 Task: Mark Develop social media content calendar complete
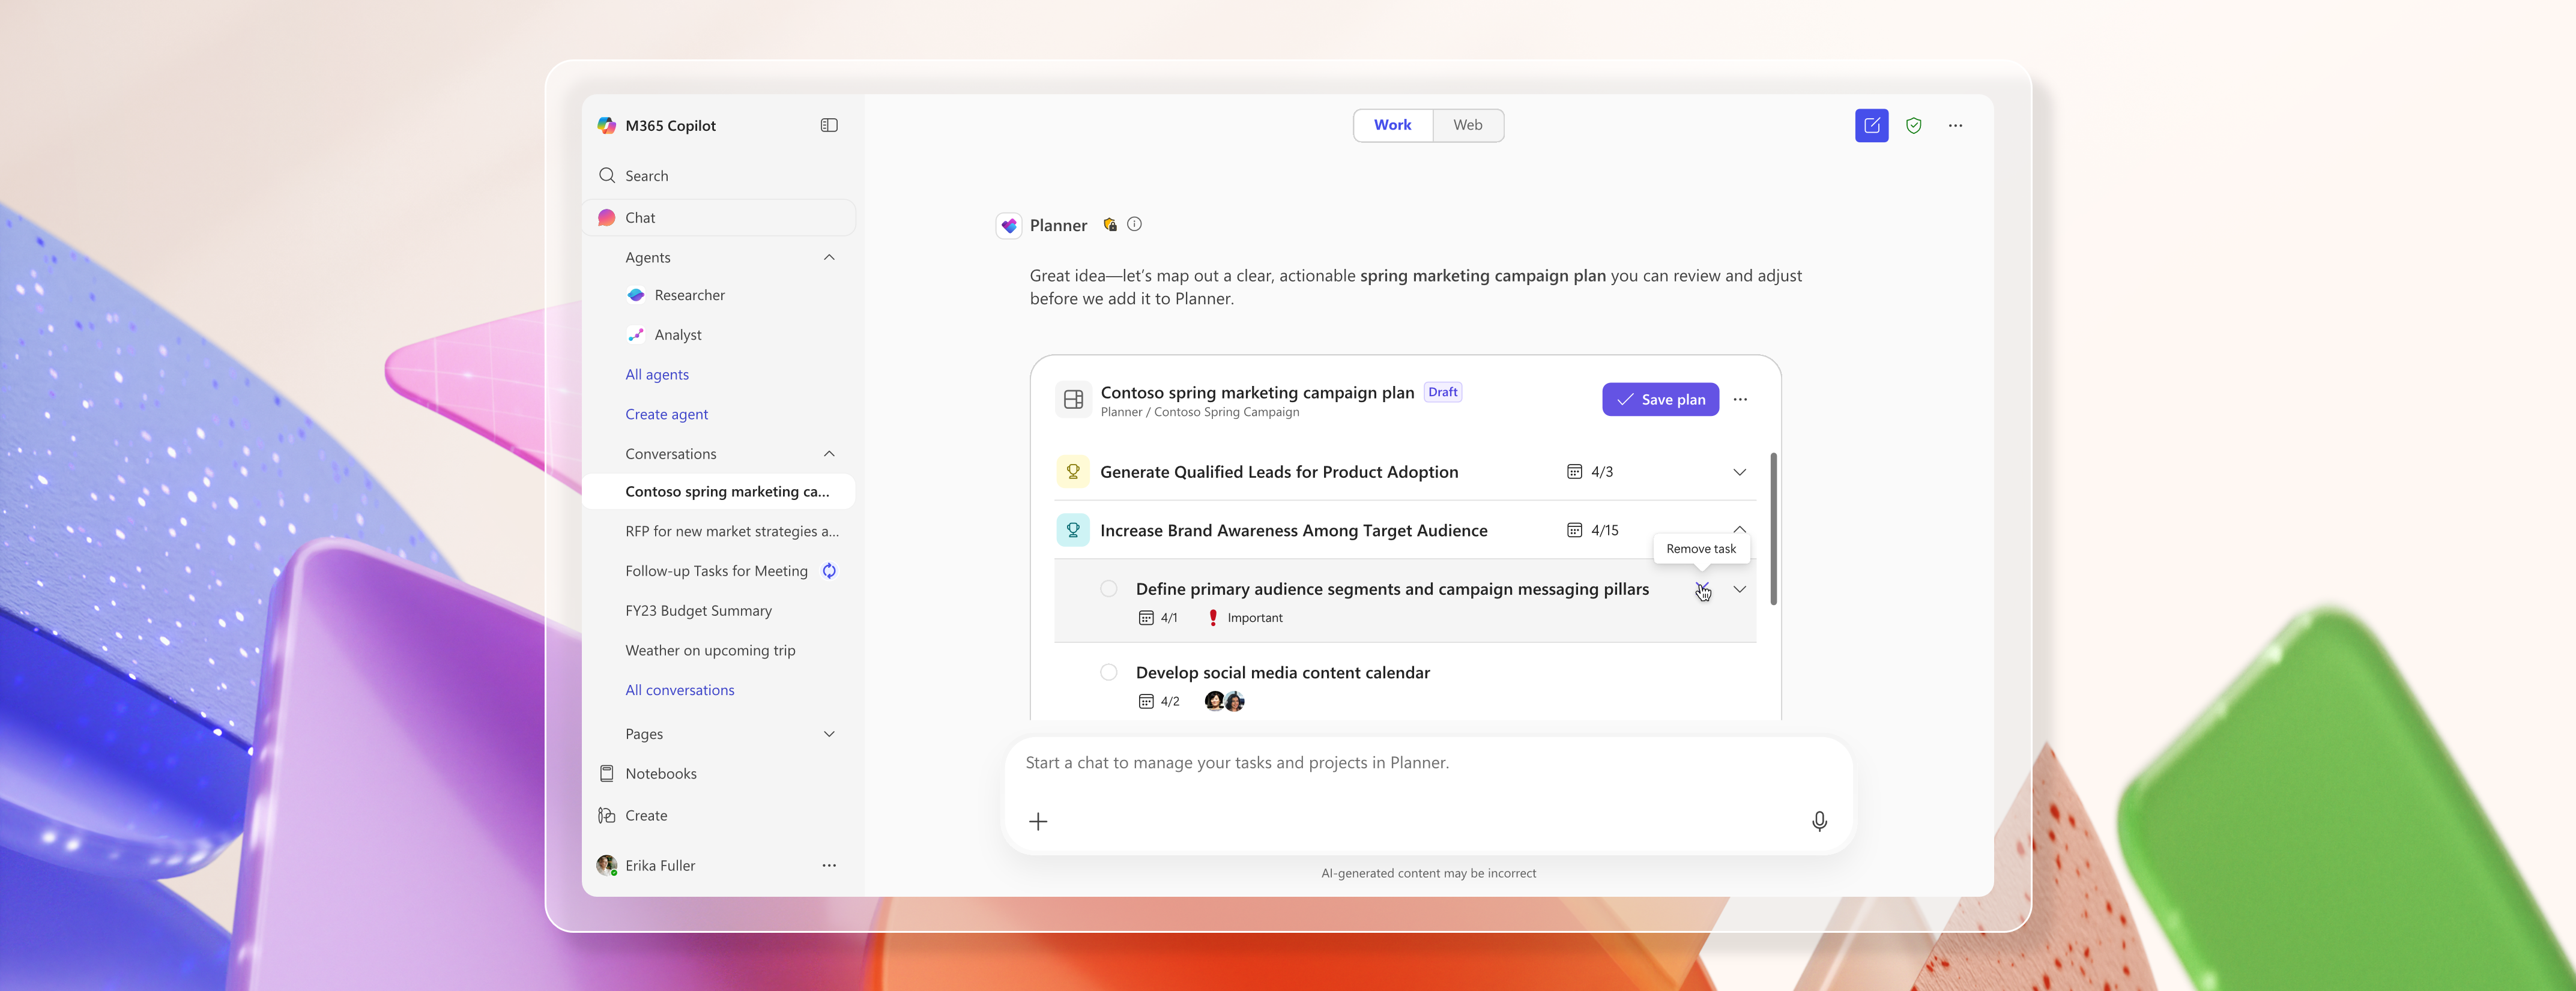1108,672
